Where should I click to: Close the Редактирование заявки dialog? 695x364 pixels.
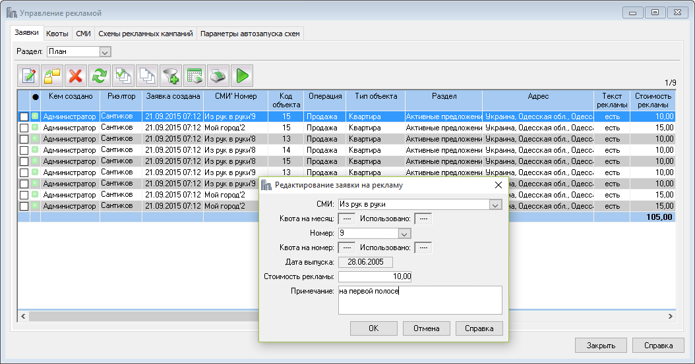click(499, 186)
